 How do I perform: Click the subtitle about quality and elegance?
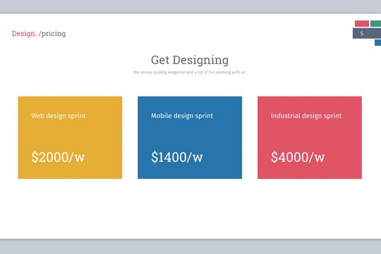coord(190,72)
